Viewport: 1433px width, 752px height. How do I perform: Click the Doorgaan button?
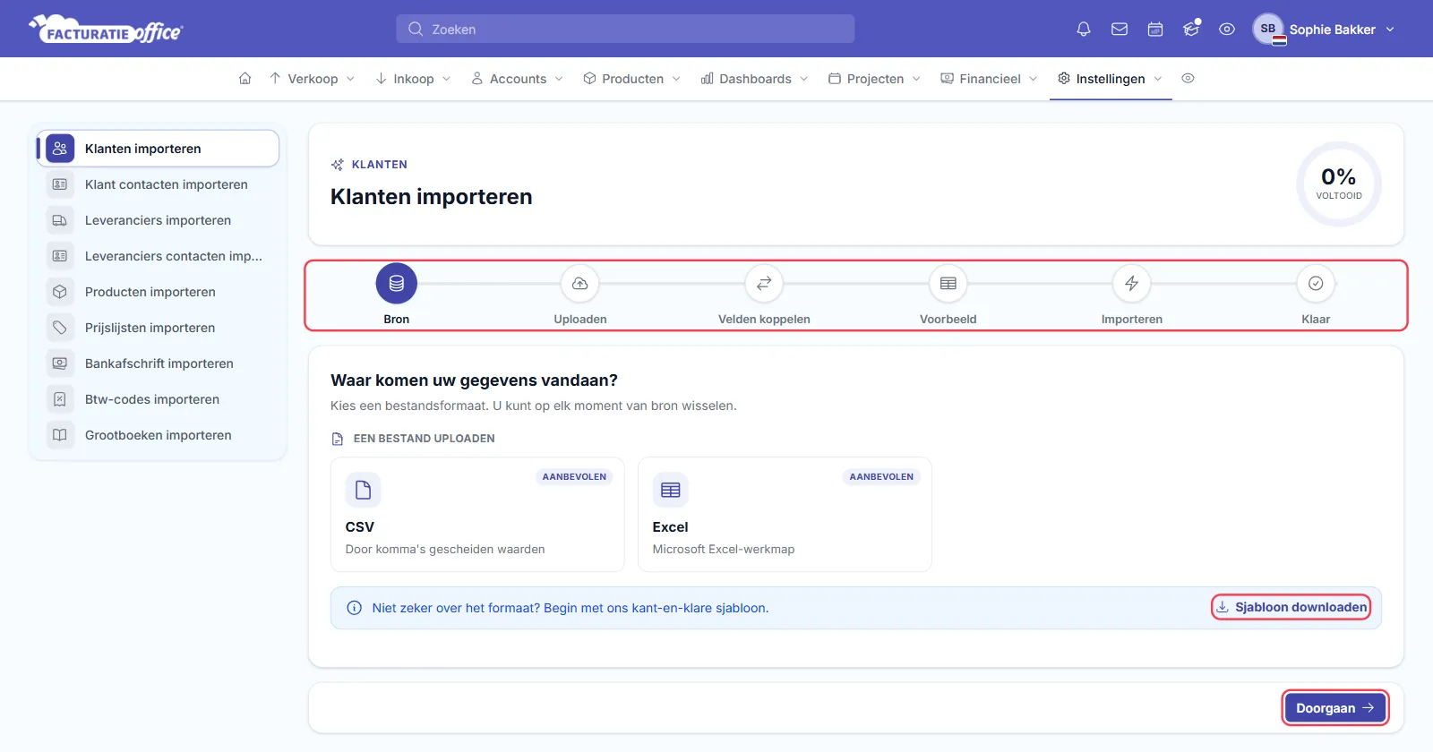click(x=1334, y=707)
